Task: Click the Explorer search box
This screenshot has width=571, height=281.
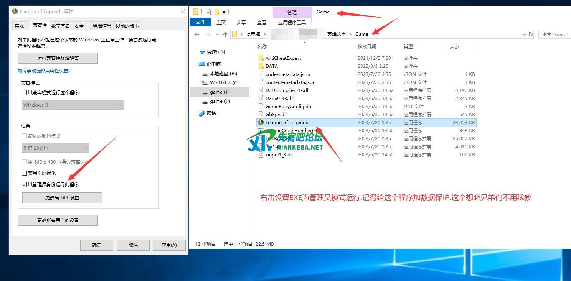Action: 554,34
